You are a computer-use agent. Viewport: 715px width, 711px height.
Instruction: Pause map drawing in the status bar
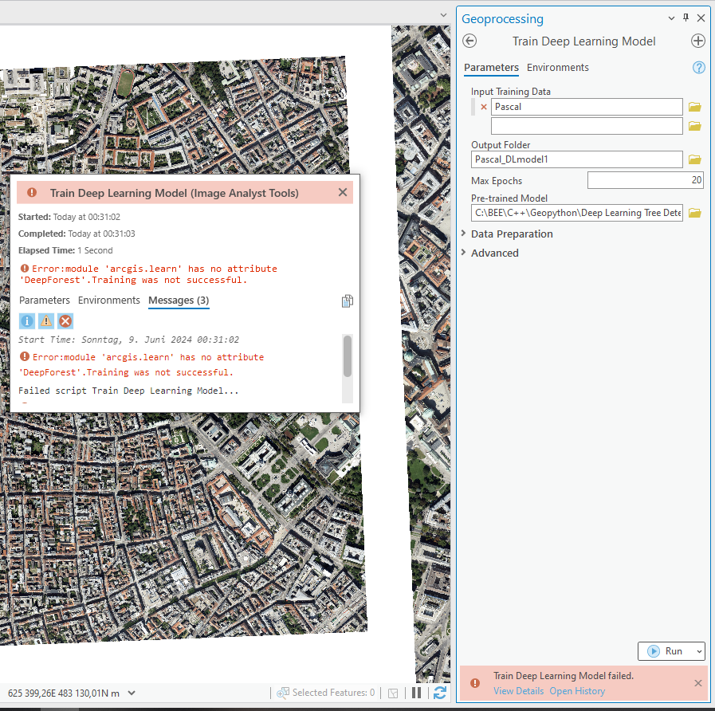416,693
